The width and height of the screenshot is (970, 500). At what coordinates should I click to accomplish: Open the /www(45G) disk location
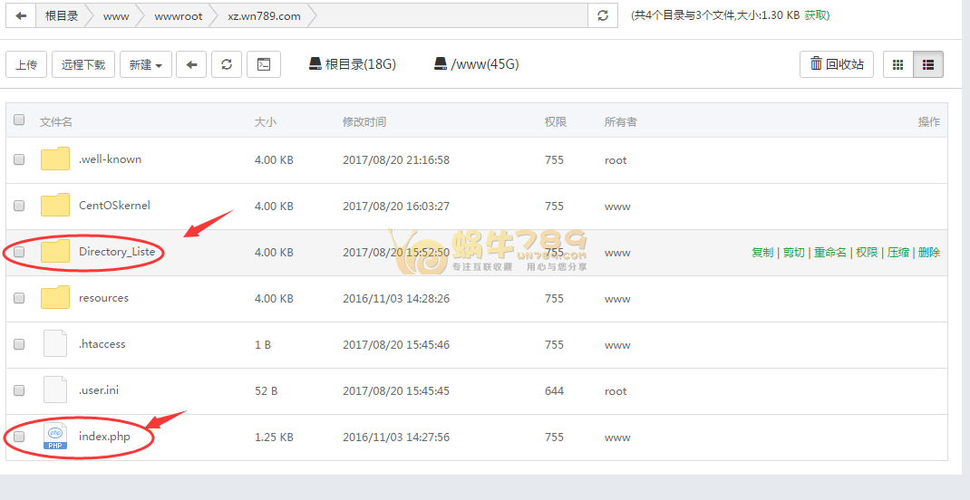click(476, 64)
